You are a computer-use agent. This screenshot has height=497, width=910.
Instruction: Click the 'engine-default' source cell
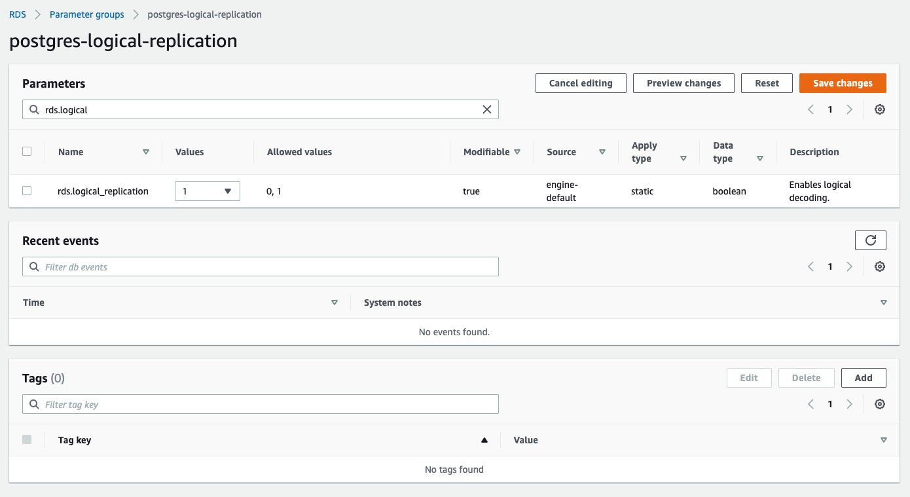pos(562,191)
